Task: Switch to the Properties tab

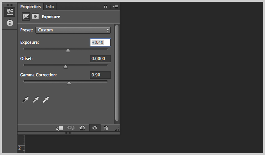Action: point(30,7)
